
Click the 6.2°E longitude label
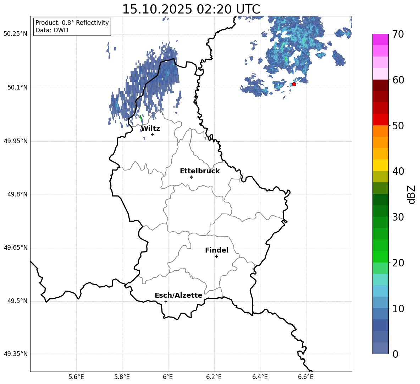click(214, 377)
